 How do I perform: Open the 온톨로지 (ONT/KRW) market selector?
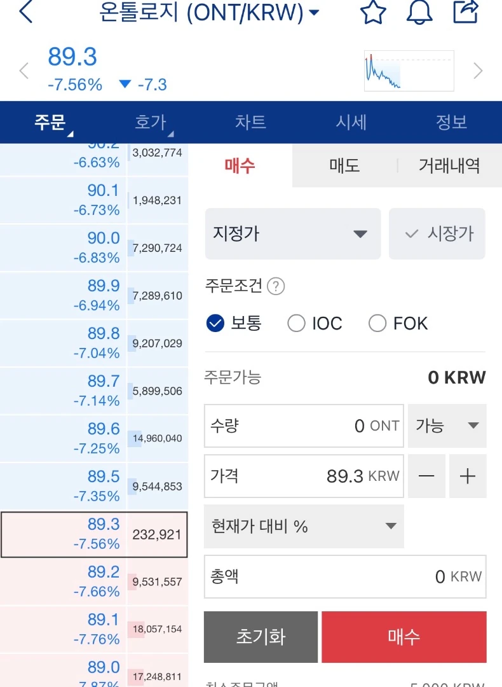point(209,12)
